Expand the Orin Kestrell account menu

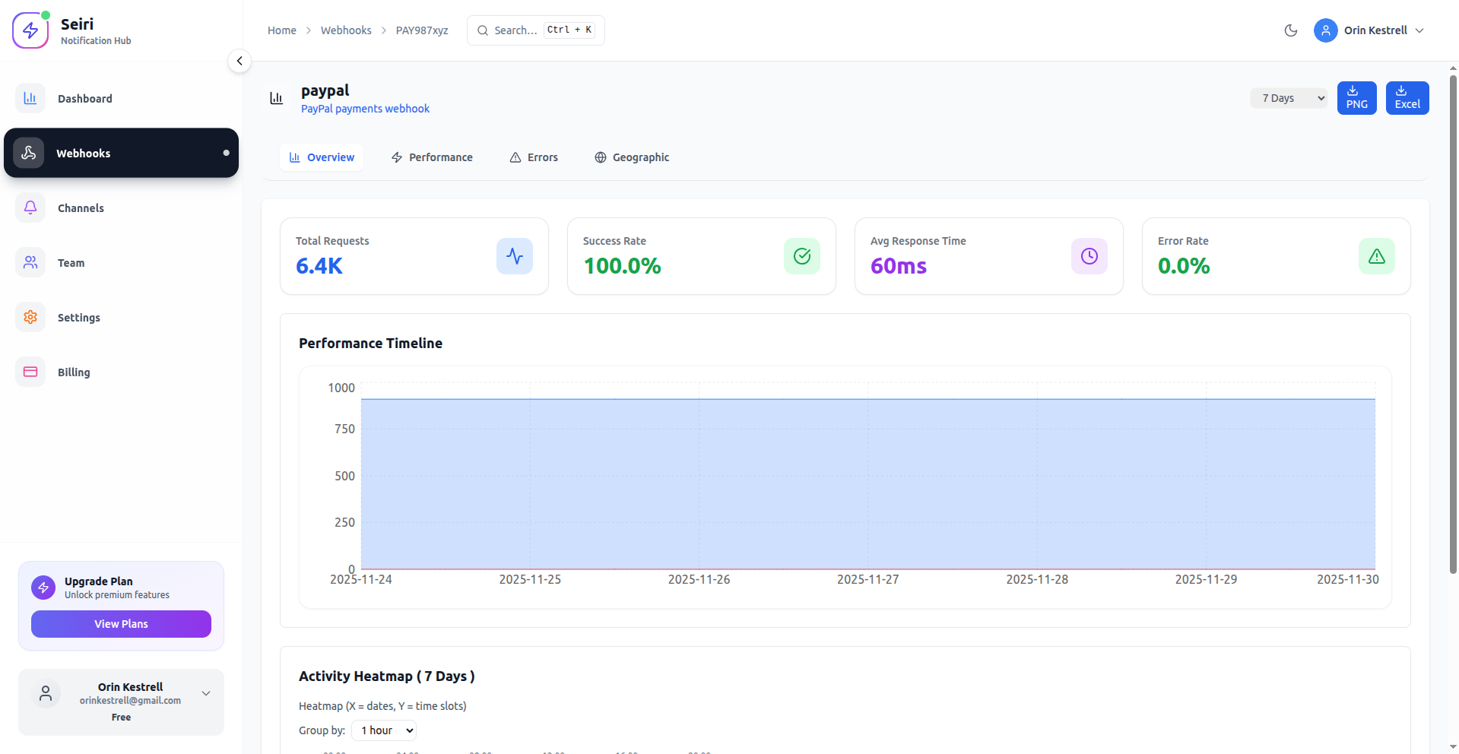1370,30
